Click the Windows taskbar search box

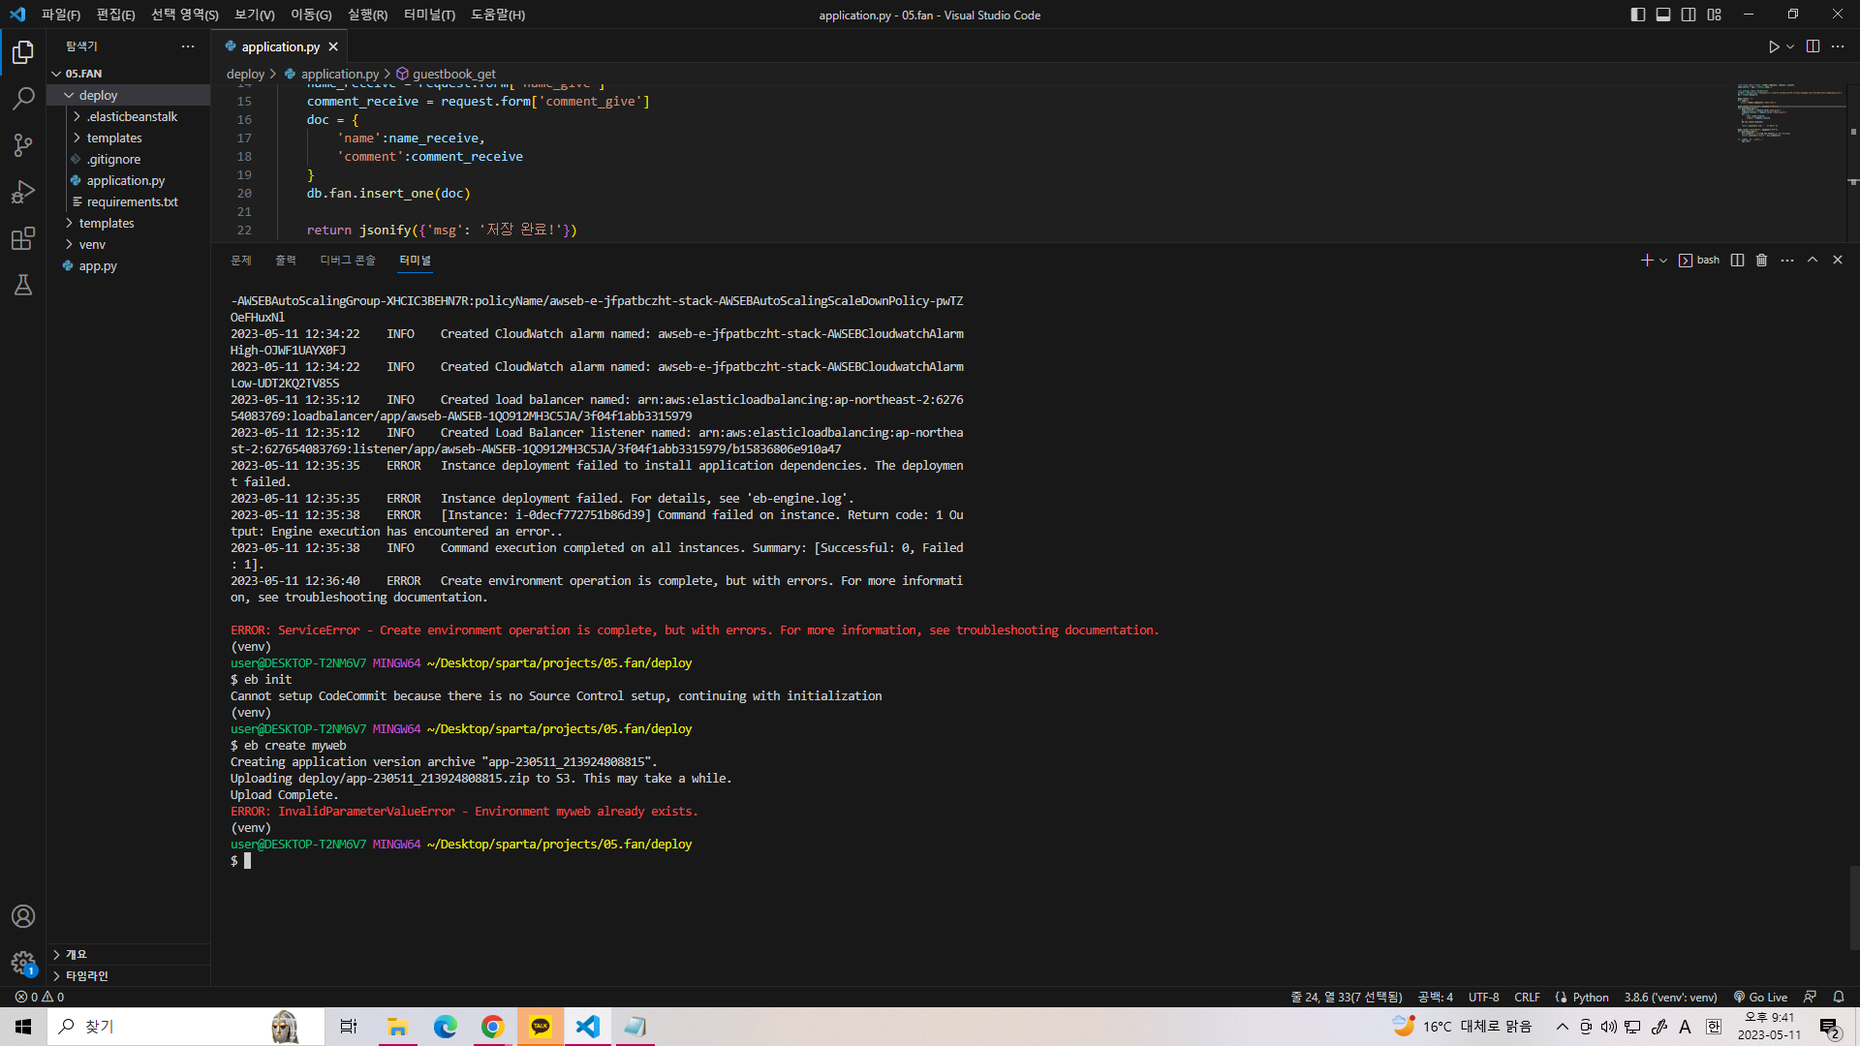coord(185,1027)
